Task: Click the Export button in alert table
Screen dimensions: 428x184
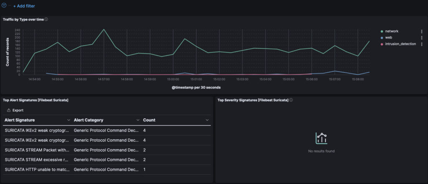Action: pyautogui.click(x=15, y=110)
